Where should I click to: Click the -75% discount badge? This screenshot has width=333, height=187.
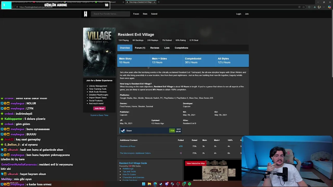pos(172,131)
